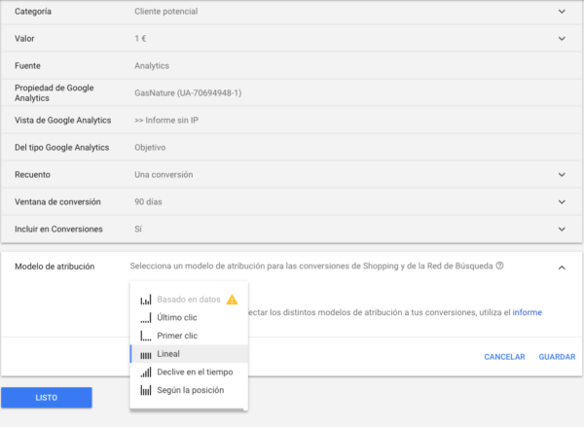Click the Primer clic bar icon
Viewport: 584px width, 427px height.
[146, 336]
